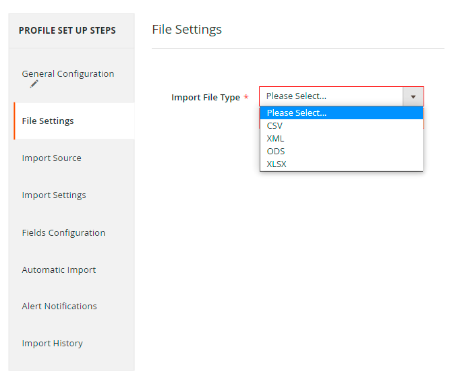Click the Import File Type field label
The height and width of the screenshot is (382, 462).
(x=206, y=98)
